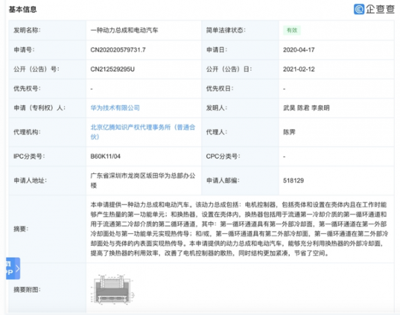The width and height of the screenshot is (400, 315).
Task: Click the 申请人邮编 field label
Action: click(x=223, y=180)
